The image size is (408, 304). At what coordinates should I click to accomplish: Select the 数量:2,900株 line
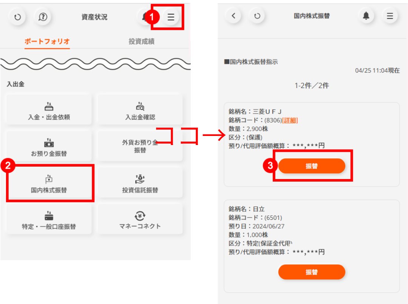pos(248,129)
